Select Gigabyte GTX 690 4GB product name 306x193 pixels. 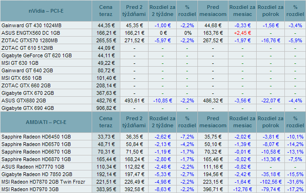coord(28,108)
